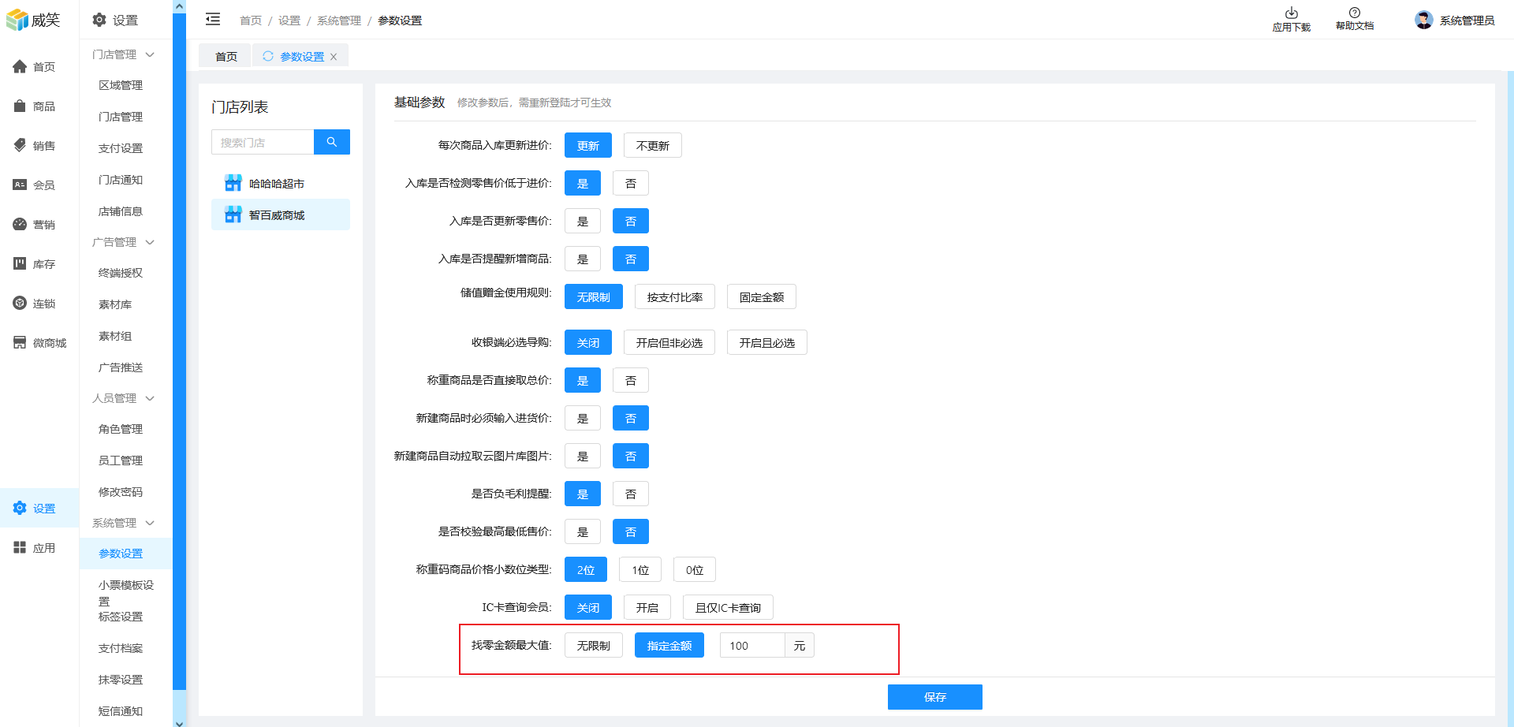Click the sidebar collapse hamburger icon
This screenshot has width=1514, height=727.
click(213, 20)
